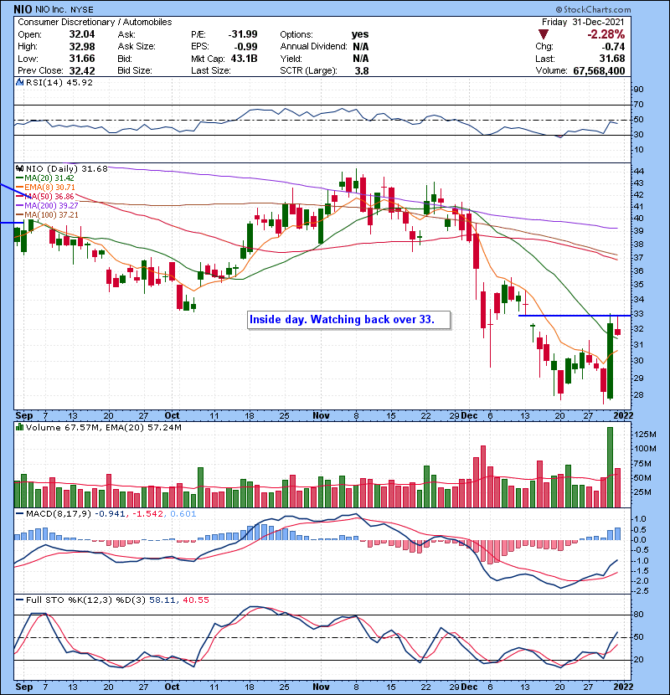Click the MA(200) 39.27 legend entry
Viewport: 670px width, 695px height.
tap(47, 206)
